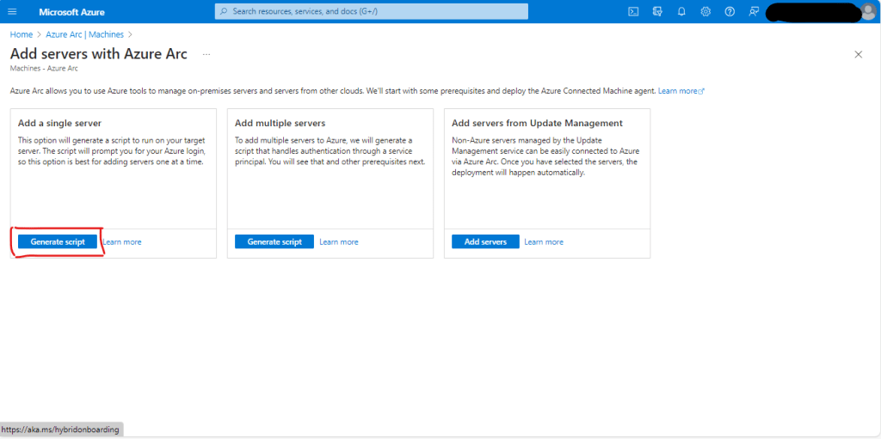Open Learn more beside Add servers button
Screen dimensions: 881x439
pos(544,241)
